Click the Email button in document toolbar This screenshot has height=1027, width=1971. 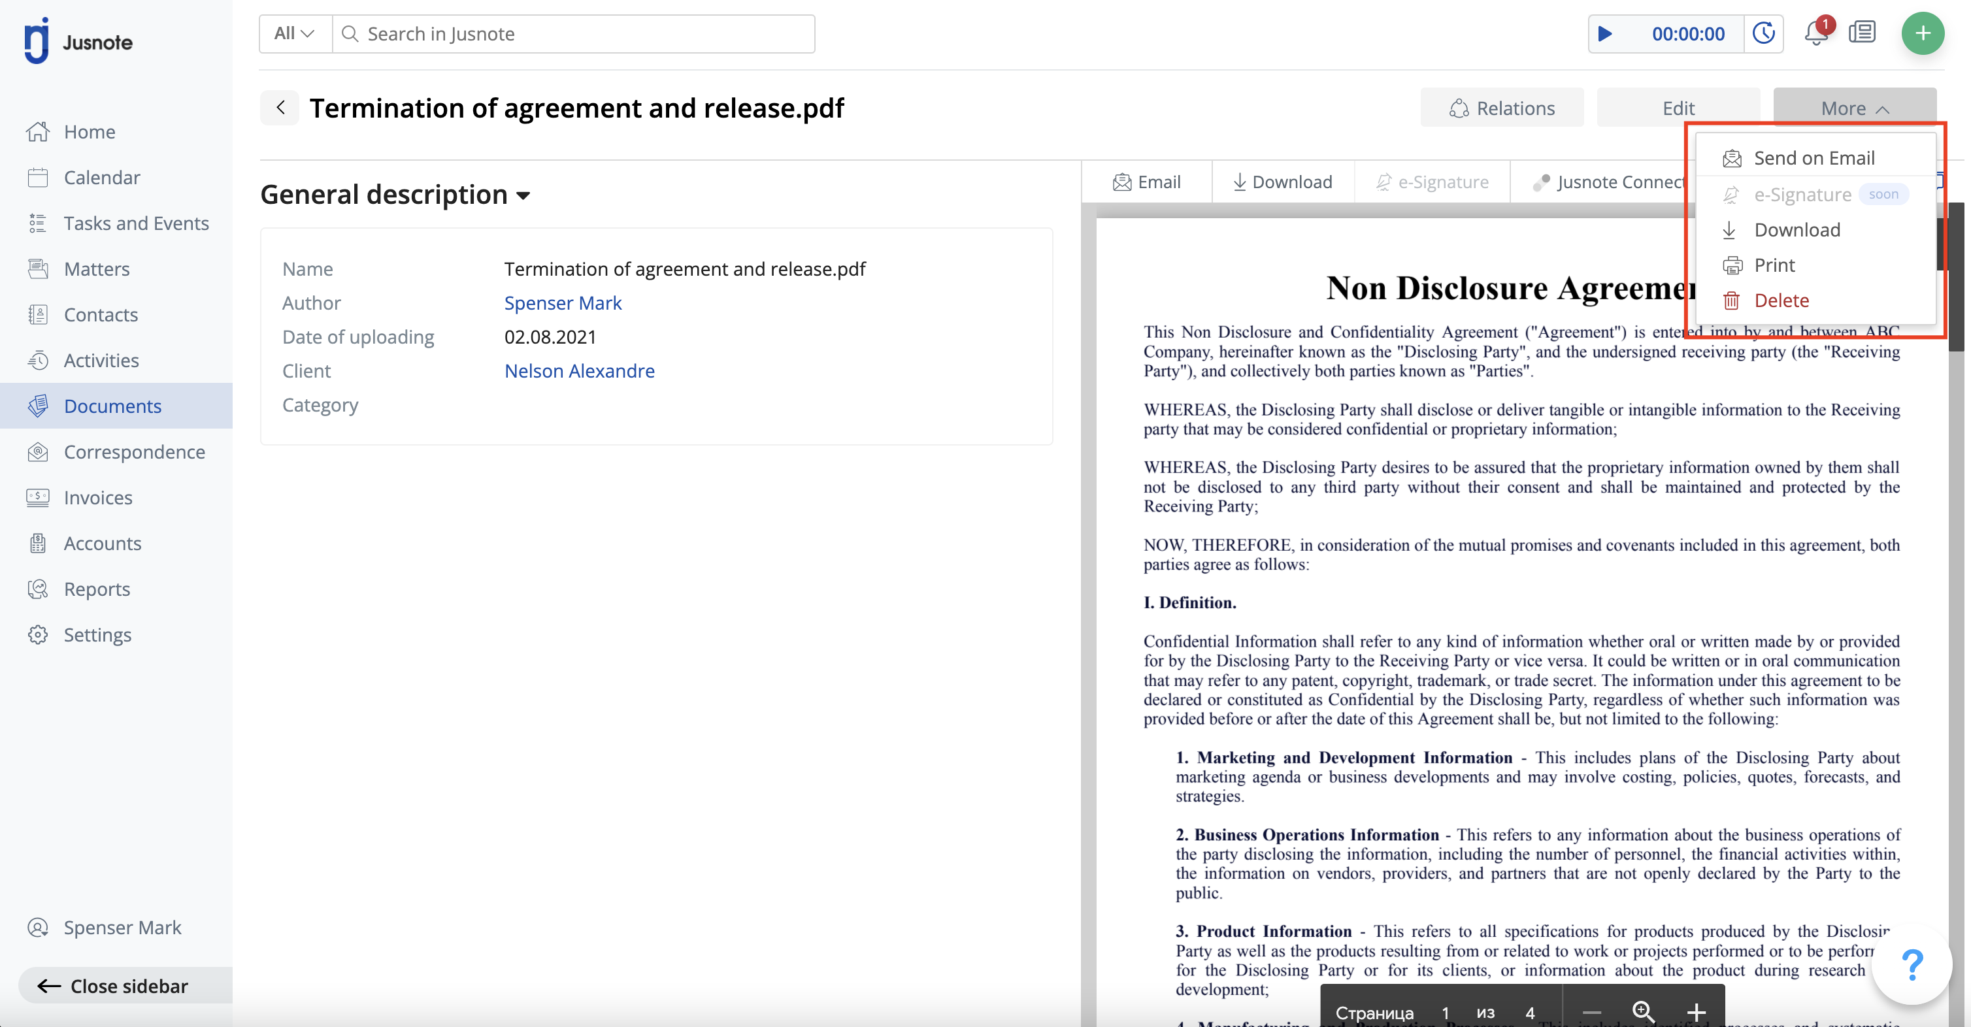[1147, 182]
